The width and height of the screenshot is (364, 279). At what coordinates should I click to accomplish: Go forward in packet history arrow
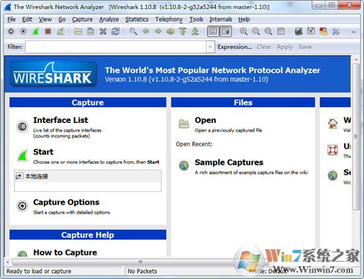click(x=158, y=31)
